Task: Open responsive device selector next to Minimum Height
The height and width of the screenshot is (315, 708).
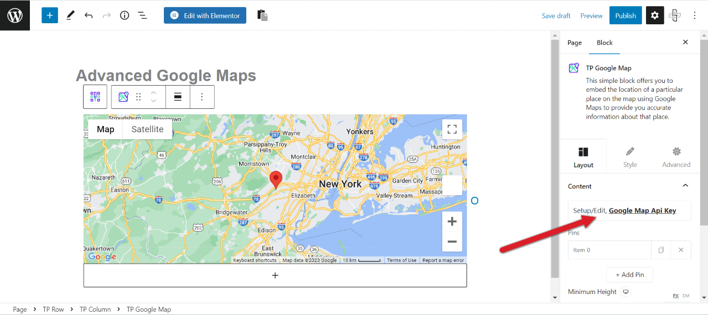Action: point(626,292)
